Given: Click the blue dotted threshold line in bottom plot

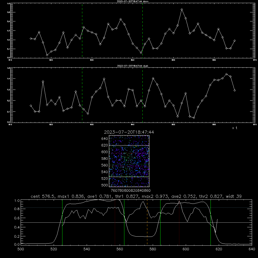Looking at the screenshot, I should 136,208.
